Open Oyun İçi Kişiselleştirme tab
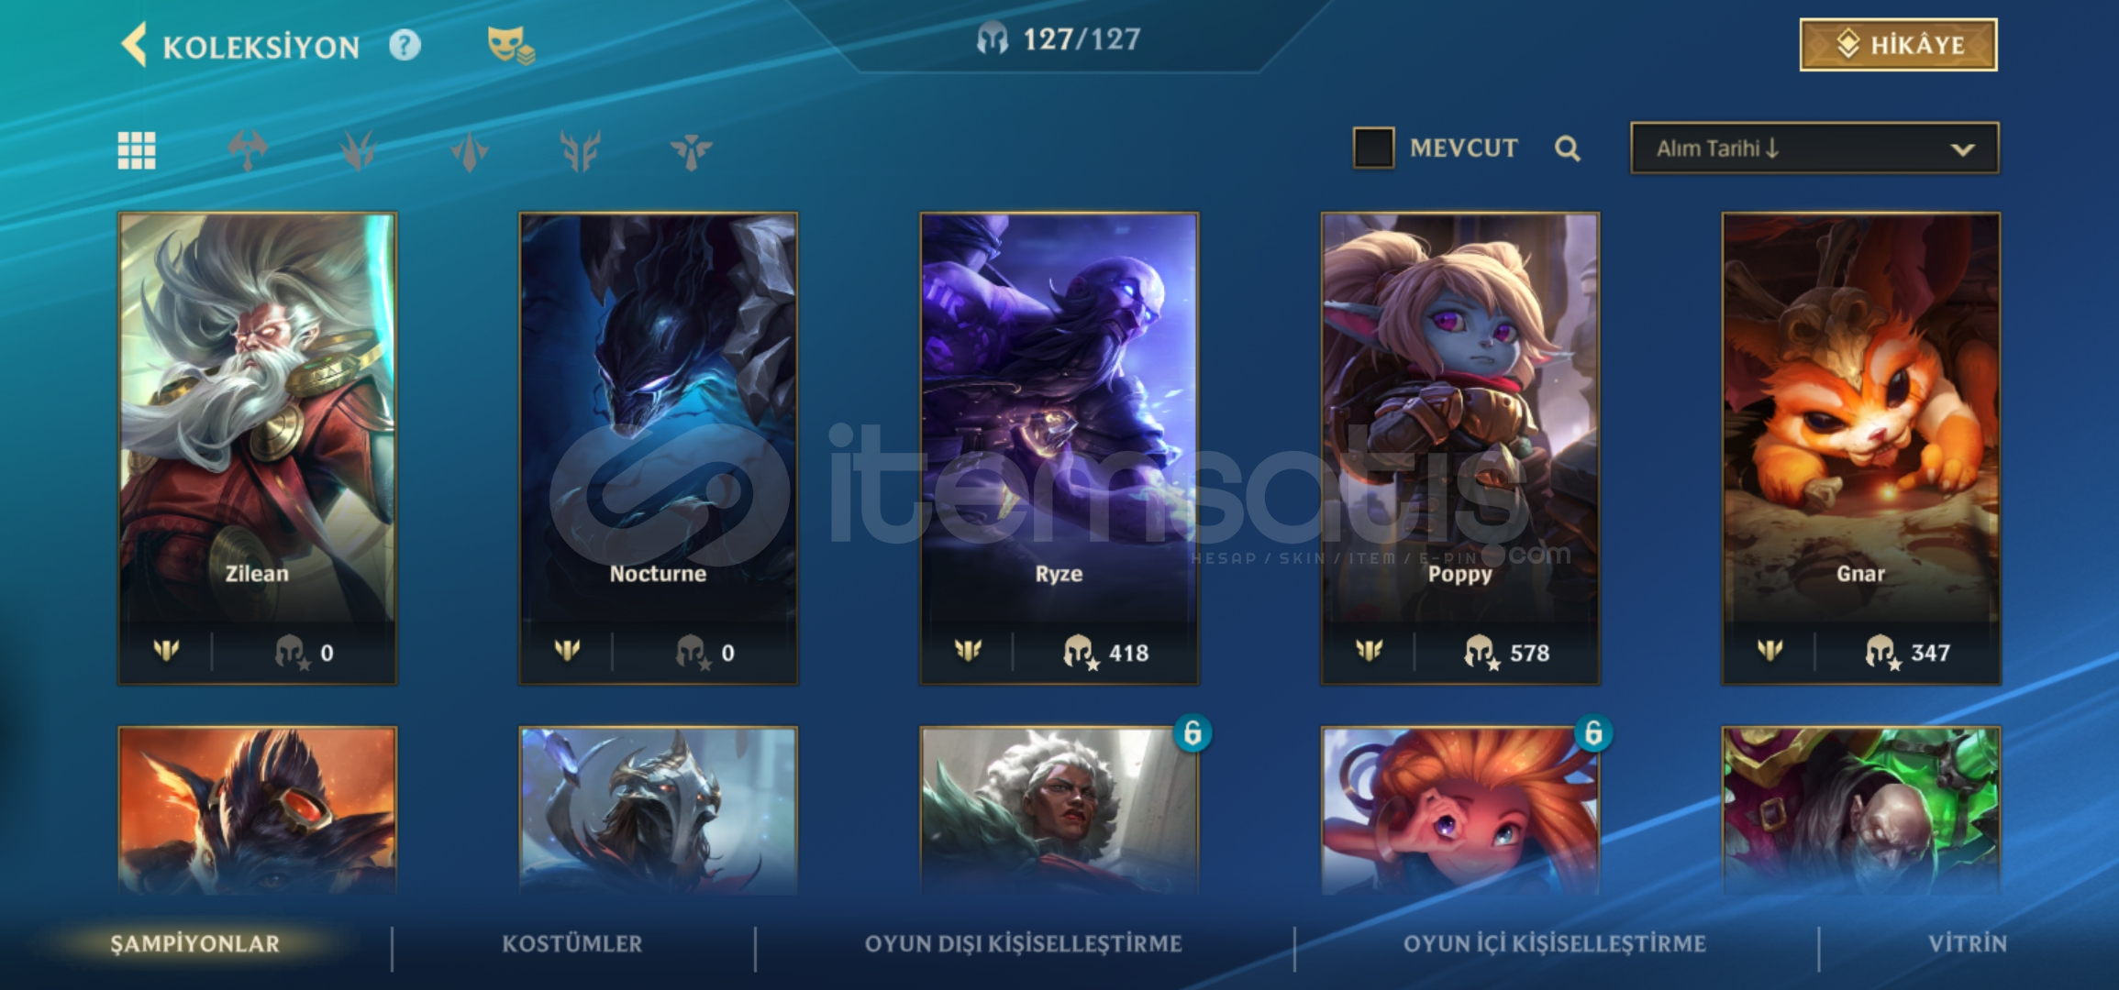 click(1555, 944)
